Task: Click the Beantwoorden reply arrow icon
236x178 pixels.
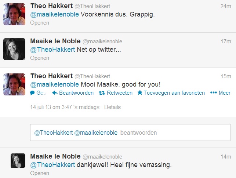Action: click(x=55, y=93)
